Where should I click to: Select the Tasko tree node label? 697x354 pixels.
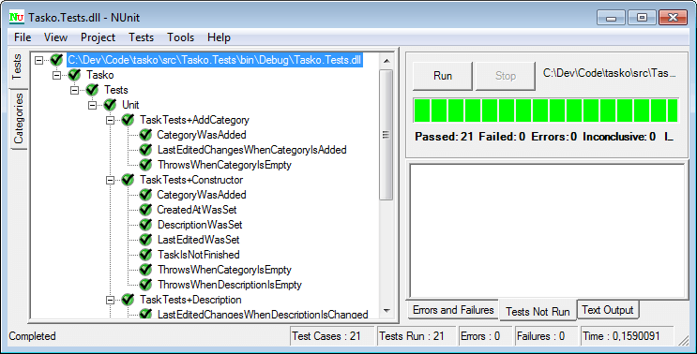(x=100, y=75)
